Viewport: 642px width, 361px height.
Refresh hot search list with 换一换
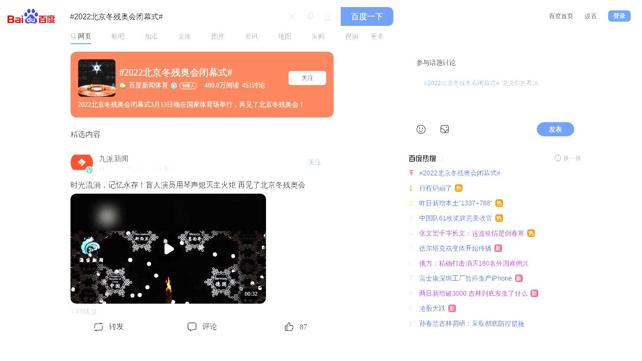(568, 158)
